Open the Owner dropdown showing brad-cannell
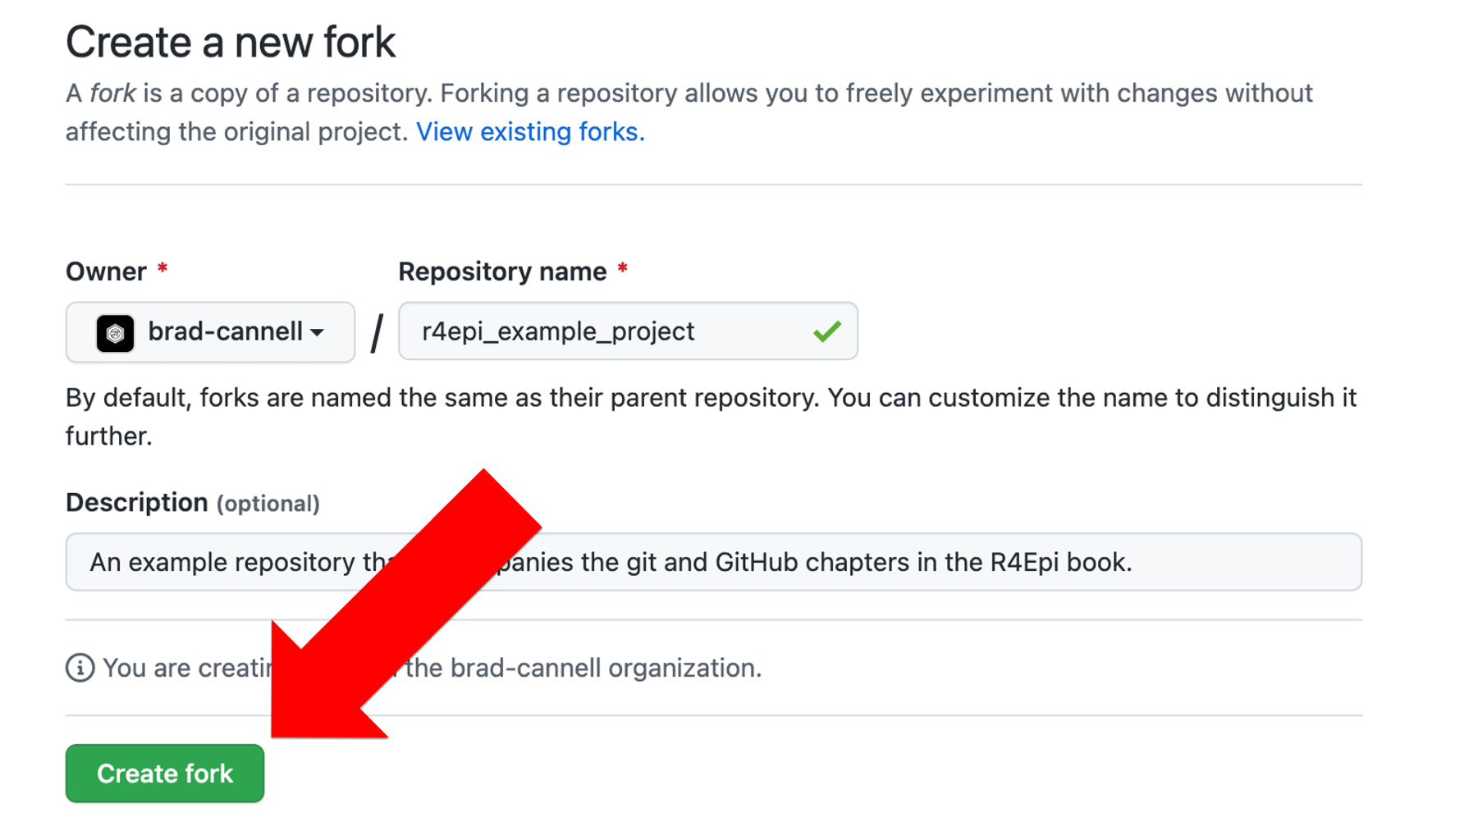Image resolution: width=1478 pixels, height=831 pixels. (210, 332)
